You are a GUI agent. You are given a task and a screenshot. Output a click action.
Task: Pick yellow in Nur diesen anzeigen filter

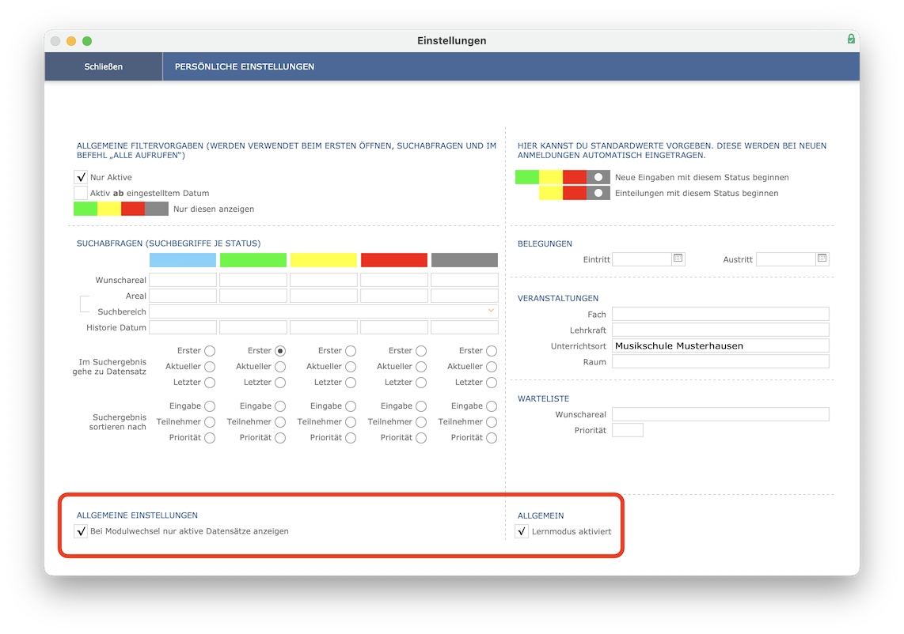click(x=109, y=209)
